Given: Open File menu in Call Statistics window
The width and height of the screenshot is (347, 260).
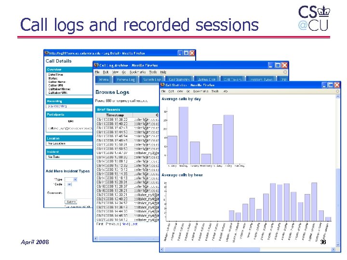Looking at the screenshot, I should [163, 91].
